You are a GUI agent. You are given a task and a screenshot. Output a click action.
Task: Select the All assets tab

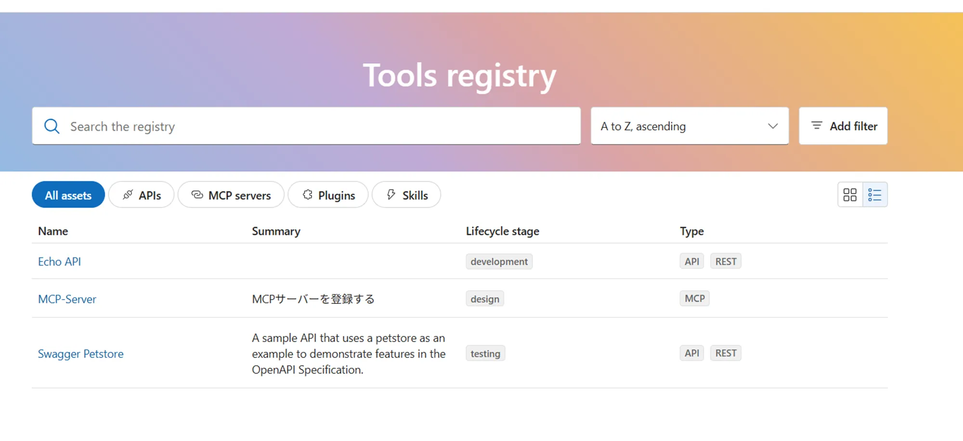(68, 195)
